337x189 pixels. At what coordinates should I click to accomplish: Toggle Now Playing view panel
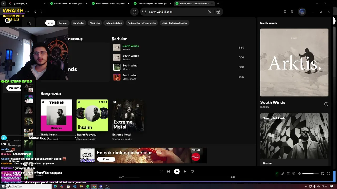[x=277, y=174]
